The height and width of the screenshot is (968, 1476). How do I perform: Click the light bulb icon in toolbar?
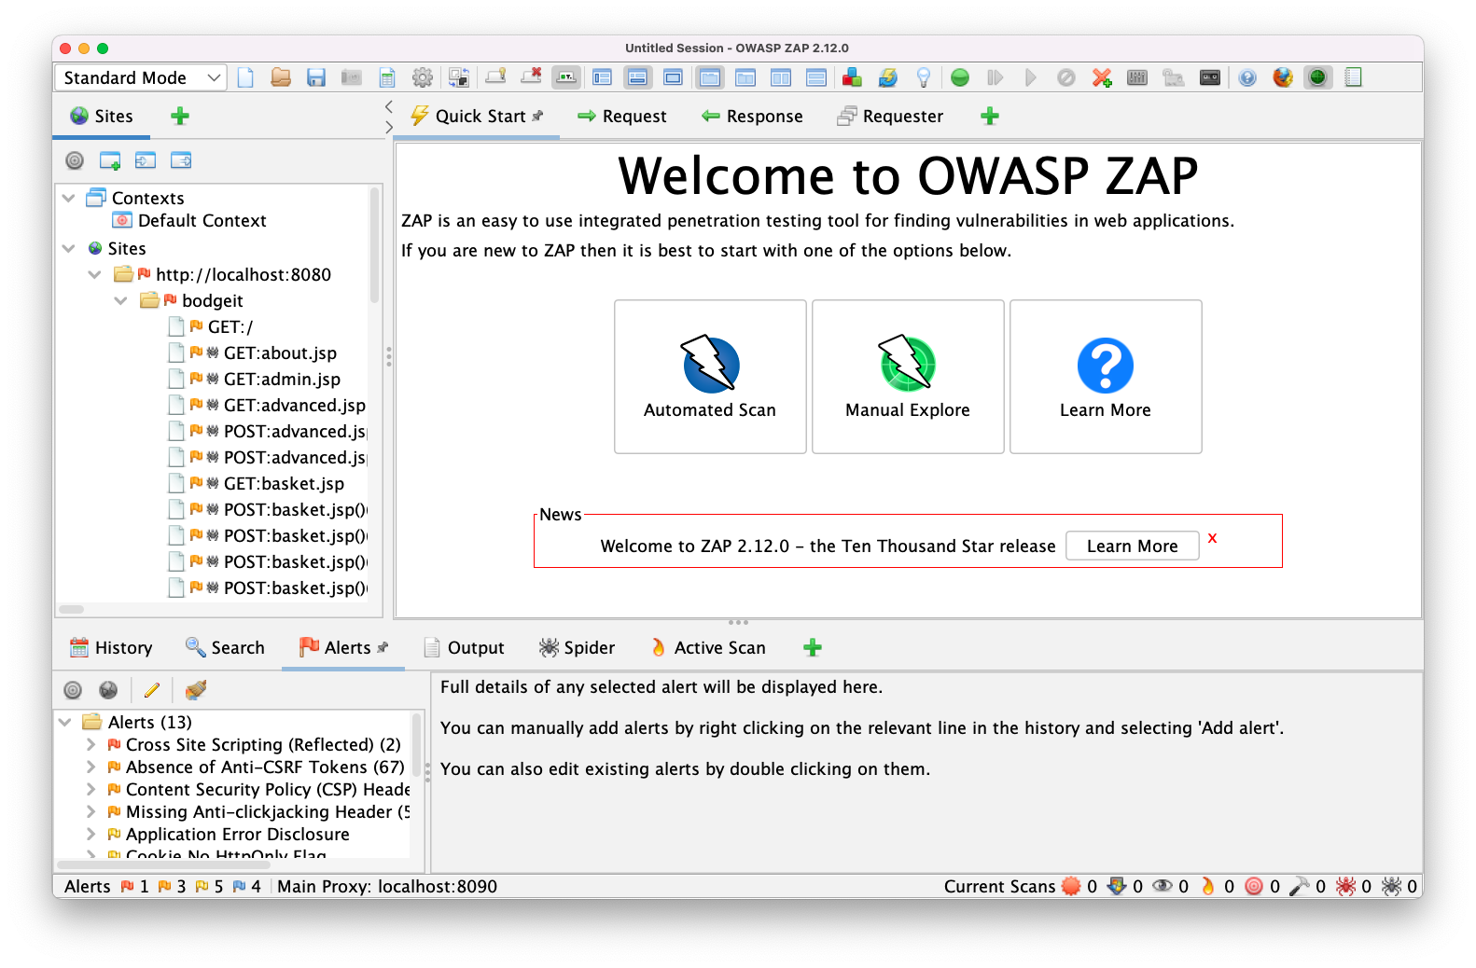pyautogui.click(x=923, y=77)
